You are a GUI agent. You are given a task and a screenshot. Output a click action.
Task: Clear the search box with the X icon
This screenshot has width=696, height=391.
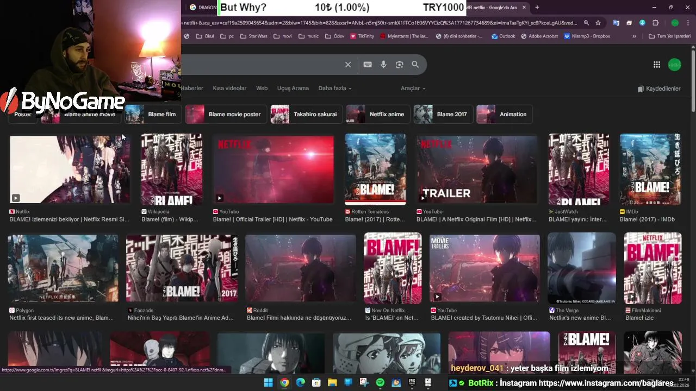348,65
